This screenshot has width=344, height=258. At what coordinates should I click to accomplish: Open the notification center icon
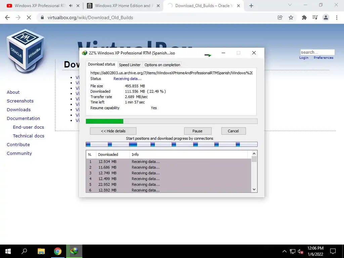333,251
